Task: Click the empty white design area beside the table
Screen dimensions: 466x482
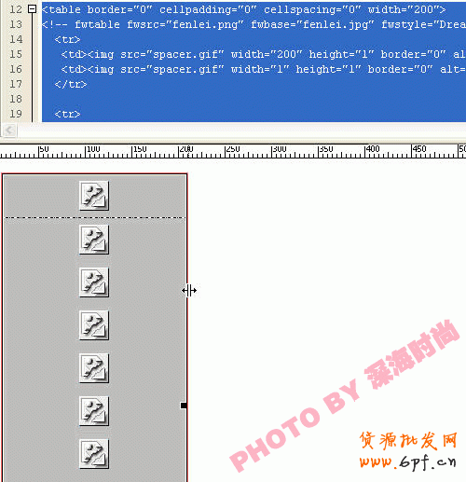Action: (x=310, y=249)
